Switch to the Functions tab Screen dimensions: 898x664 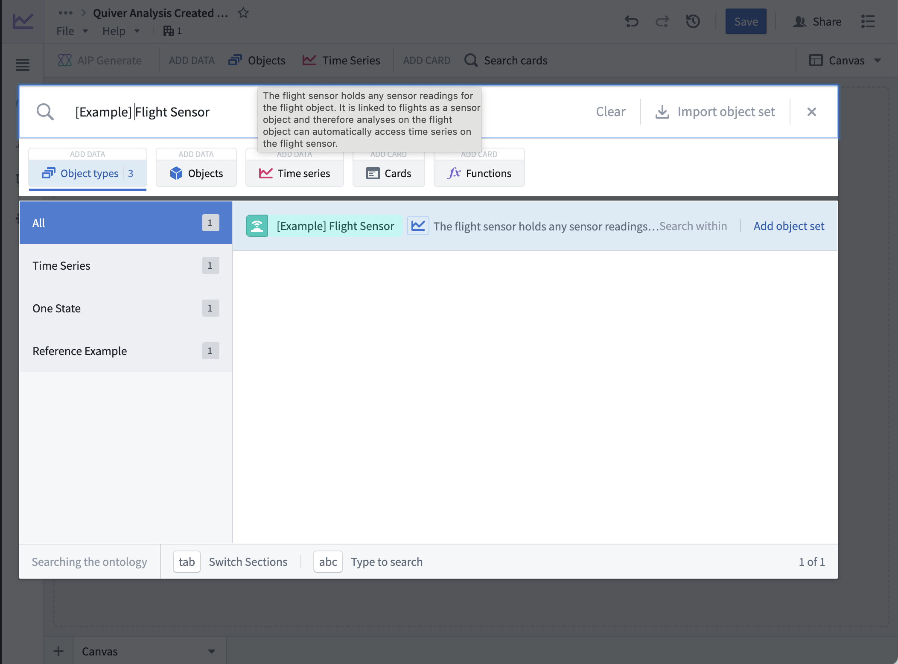[479, 173]
